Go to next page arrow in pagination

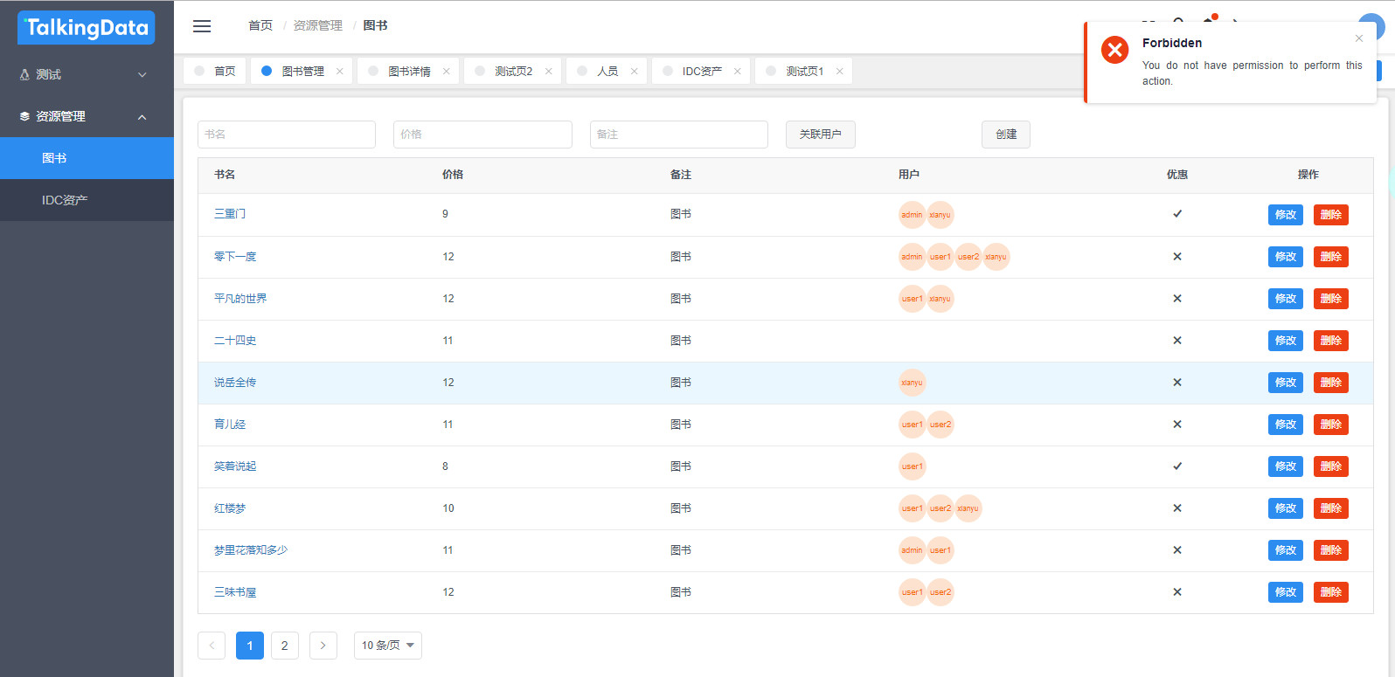tap(323, 646)
